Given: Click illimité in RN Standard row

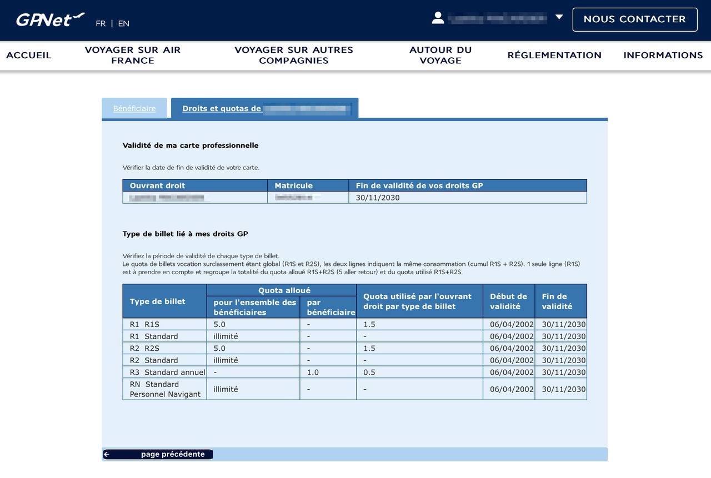Looking at the screenshot, I should 226,389.
